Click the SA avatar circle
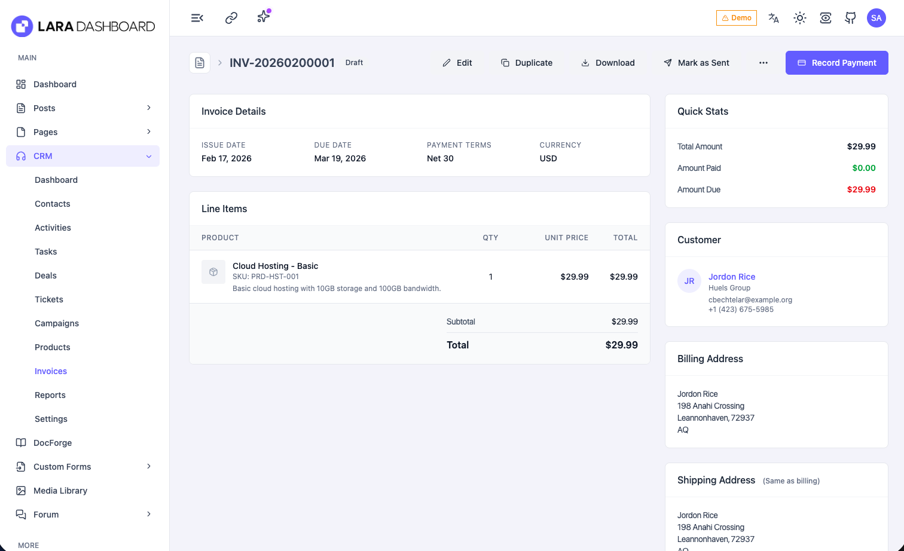Image resolution: width=904 pixels, height=551 pixels. click(876, 18)
